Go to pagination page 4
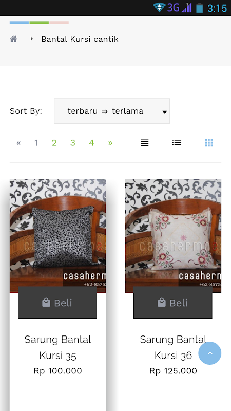The height and width of the screenshot is (411, 231). coord(91,143)
